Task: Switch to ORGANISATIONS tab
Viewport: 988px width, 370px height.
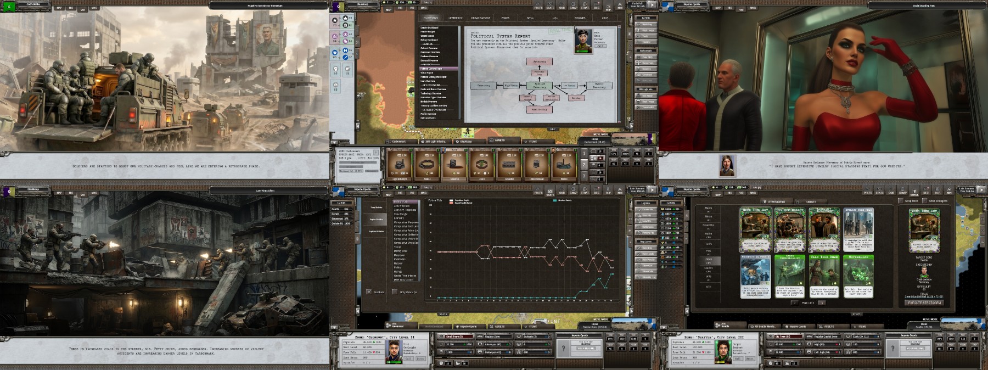Action: [x=481, y=18]
